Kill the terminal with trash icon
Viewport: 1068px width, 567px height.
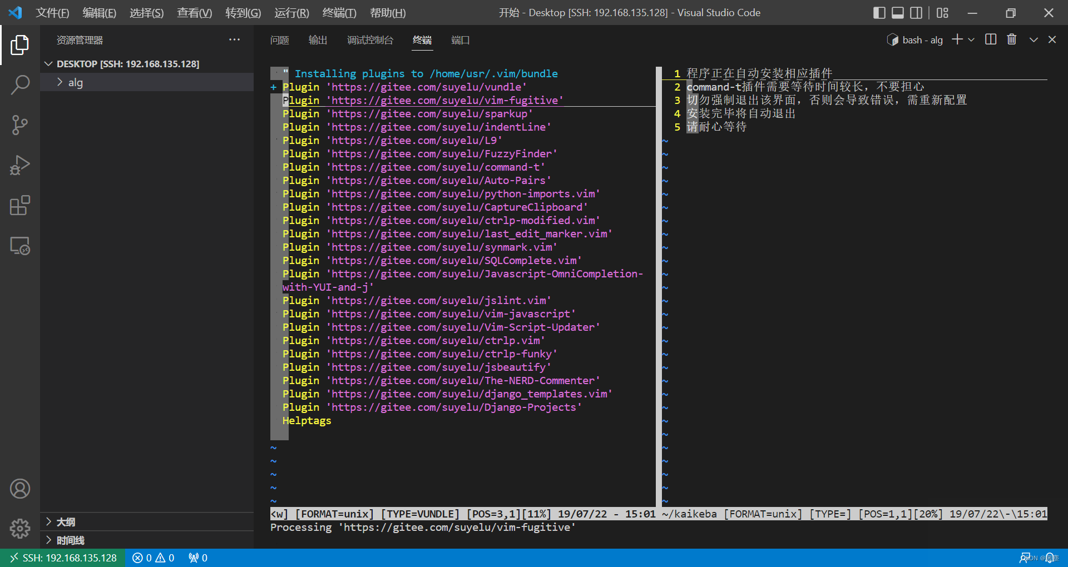pyautogui.click(x=1012, y=39)
